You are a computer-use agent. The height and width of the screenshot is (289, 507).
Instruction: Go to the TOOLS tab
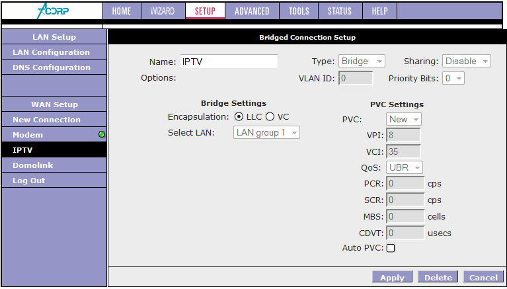pos(299,11)
